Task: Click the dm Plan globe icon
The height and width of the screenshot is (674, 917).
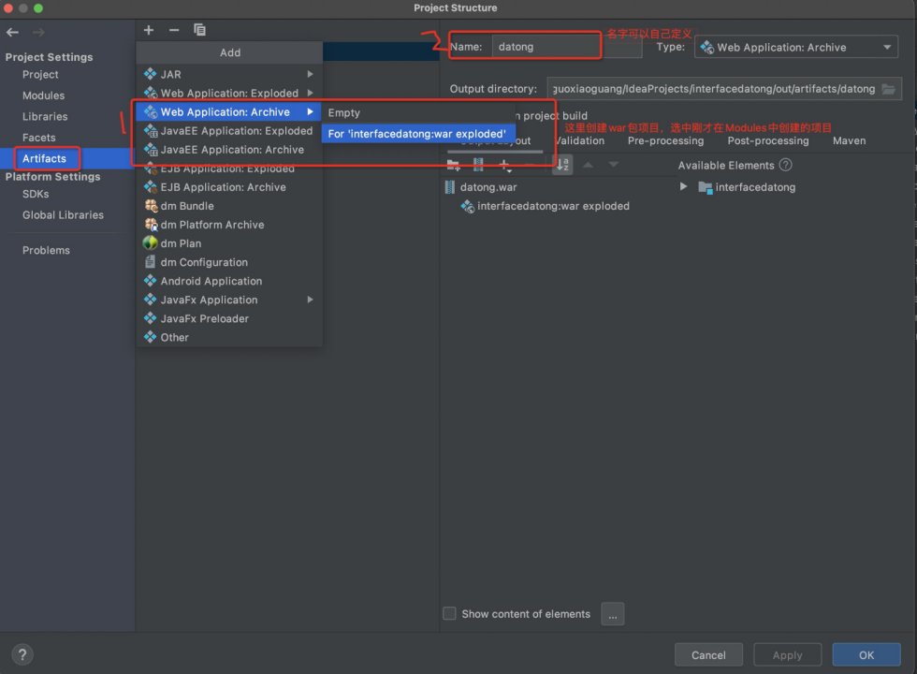Action: click(x=151, y=242)
